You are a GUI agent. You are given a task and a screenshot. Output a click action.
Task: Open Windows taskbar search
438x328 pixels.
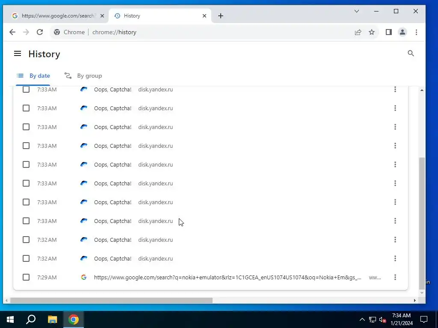tap(31, 319)
